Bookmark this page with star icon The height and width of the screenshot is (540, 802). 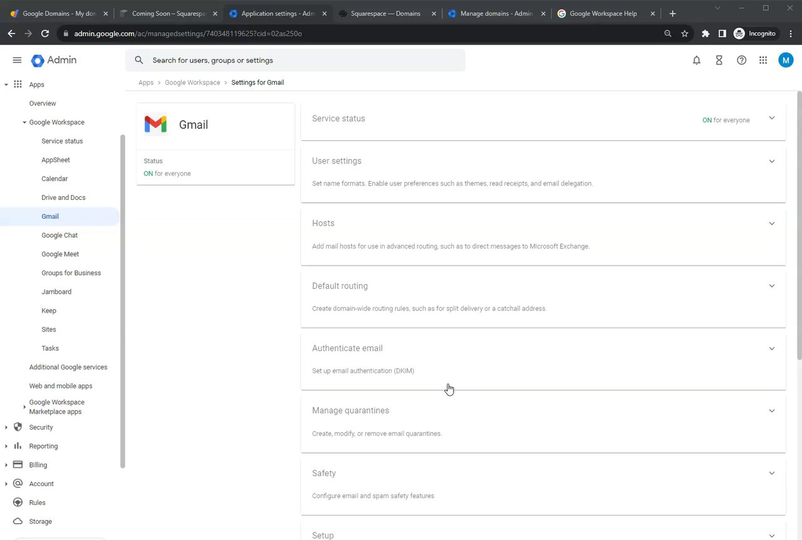[x=685, y=33]
